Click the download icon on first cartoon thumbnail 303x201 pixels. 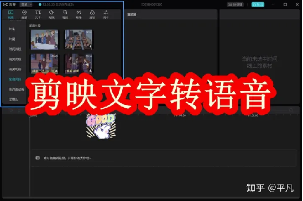pos(56,46)
